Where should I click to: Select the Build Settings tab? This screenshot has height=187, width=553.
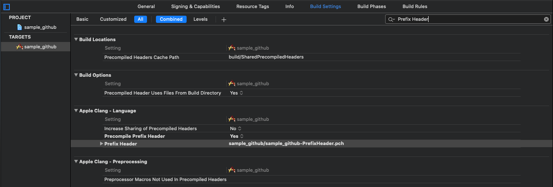[x=325, y=6]
